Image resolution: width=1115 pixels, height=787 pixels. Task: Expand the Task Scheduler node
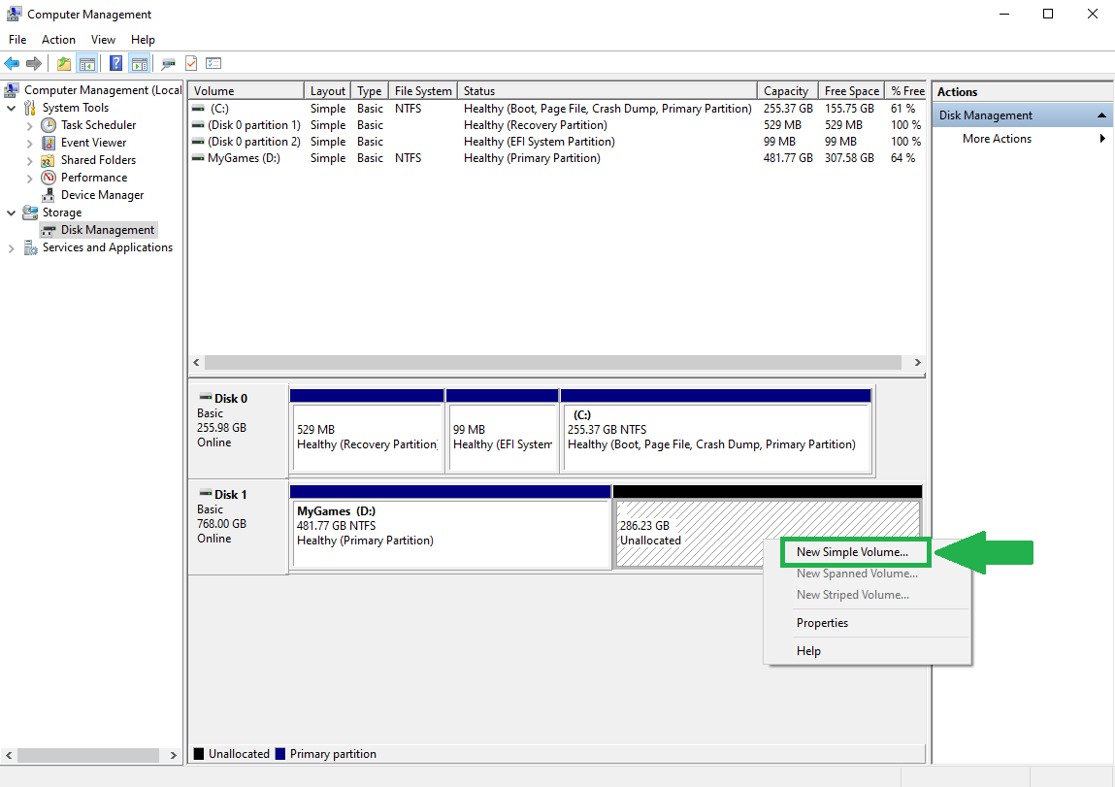(29, 125)
